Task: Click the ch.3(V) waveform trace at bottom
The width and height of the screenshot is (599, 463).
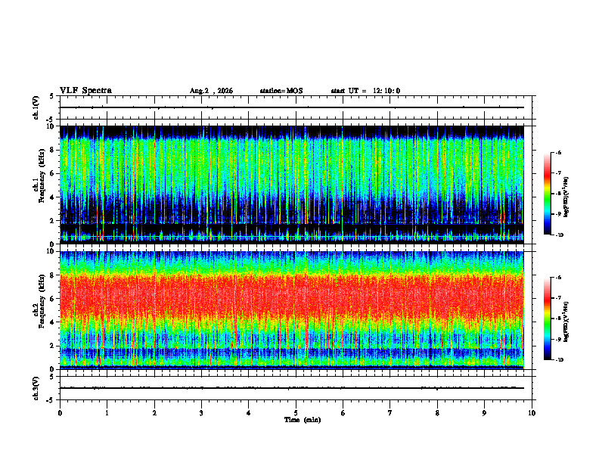Action: pos(292,388)
